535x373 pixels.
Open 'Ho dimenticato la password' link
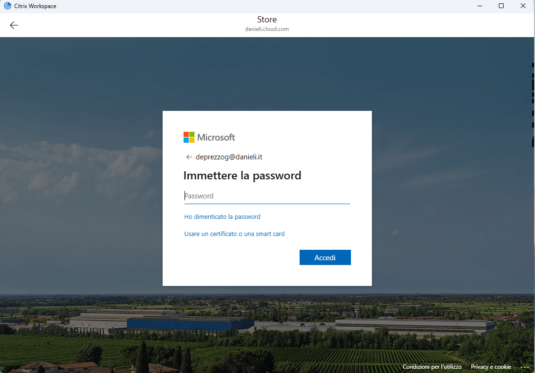(x=222, y=216)
